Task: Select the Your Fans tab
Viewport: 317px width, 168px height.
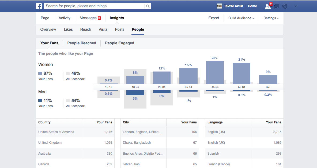Action: (x=49, y=43)
